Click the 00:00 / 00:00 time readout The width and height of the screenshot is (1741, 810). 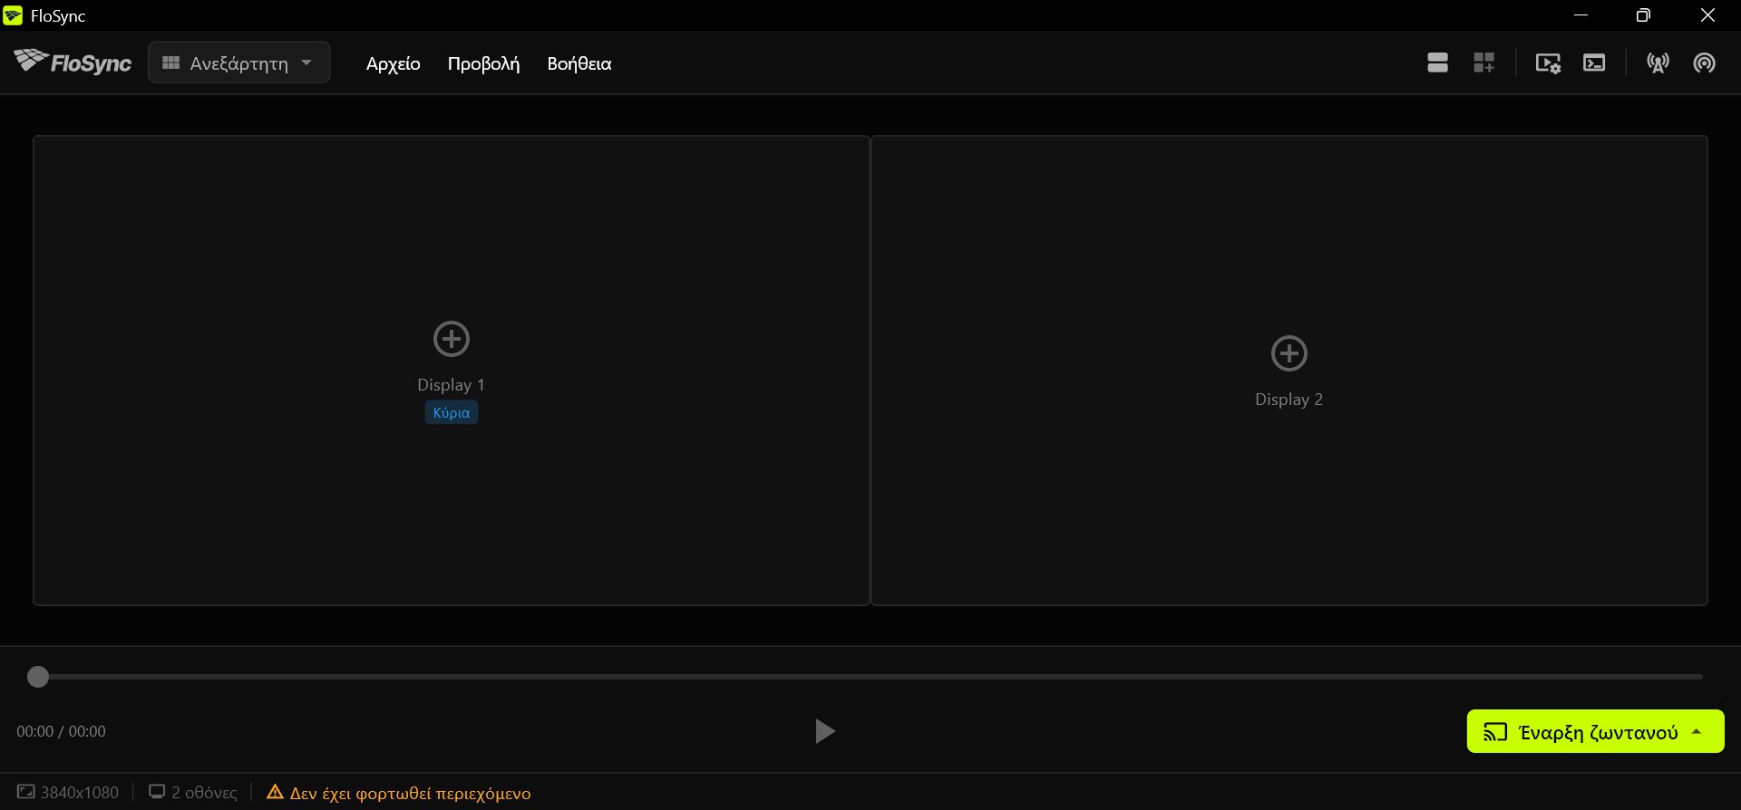61,731
